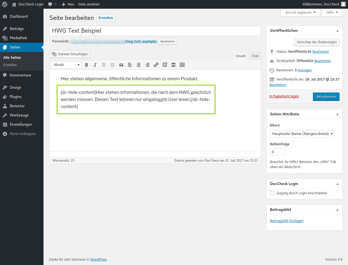The width and height of the screenshot is (348, 265).
Task: Open the Neu menu in admin bar
Action: coord(68,4)
